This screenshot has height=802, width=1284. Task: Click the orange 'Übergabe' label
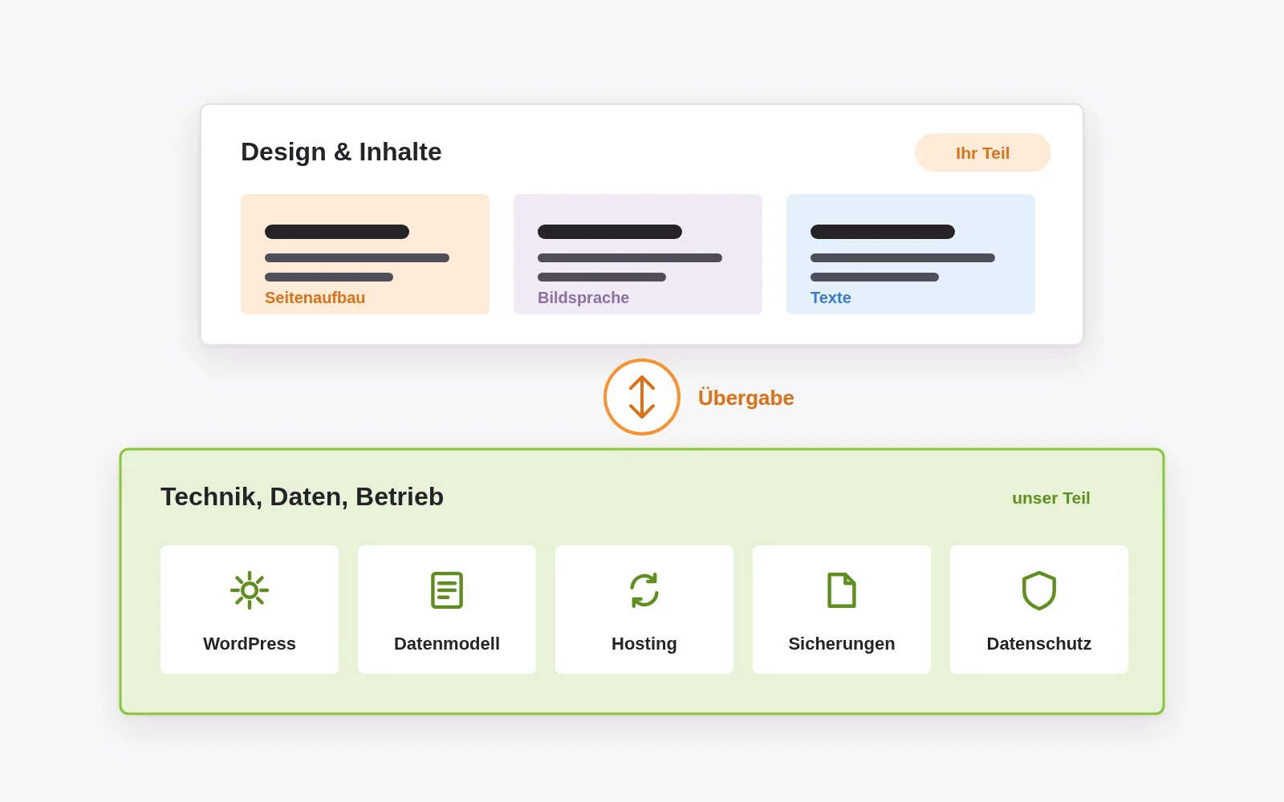[746, 398]
